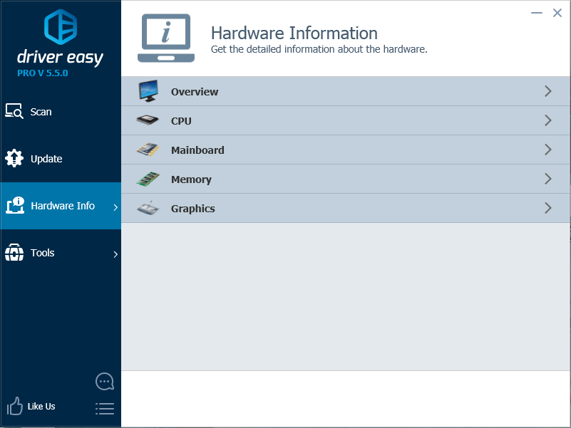Image resolution: width=571 pixels, height=428 pixels.
Task: Click the Mainboard motherboard icon
Action: [148, 150]
